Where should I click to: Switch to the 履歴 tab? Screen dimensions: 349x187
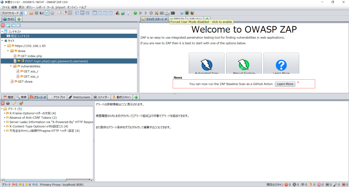click(x=8, y=97)
